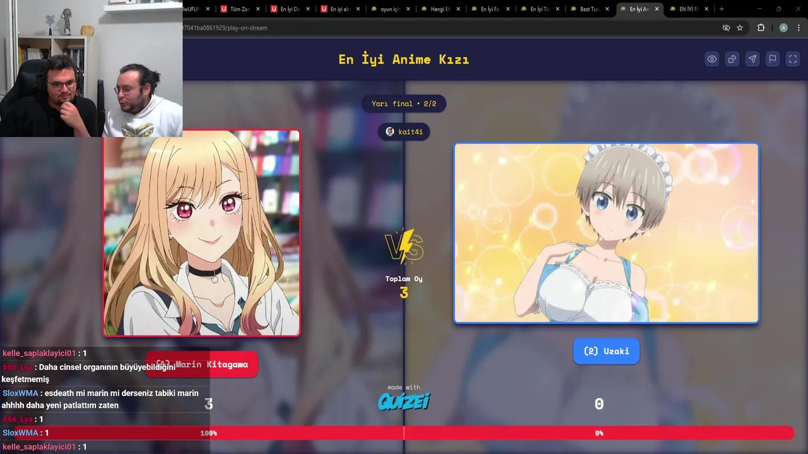Close the 'Tüm Zam' tab
Viewport: 808px width, 454px height.
[258, 9]
